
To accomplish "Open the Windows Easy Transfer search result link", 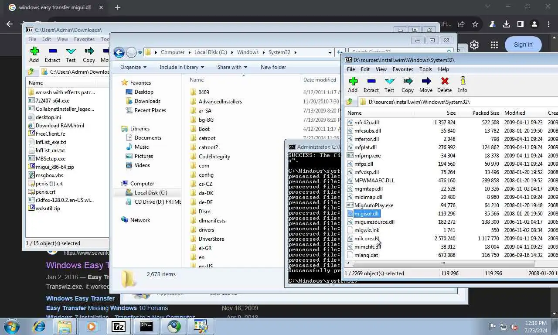I will point(77,265).
